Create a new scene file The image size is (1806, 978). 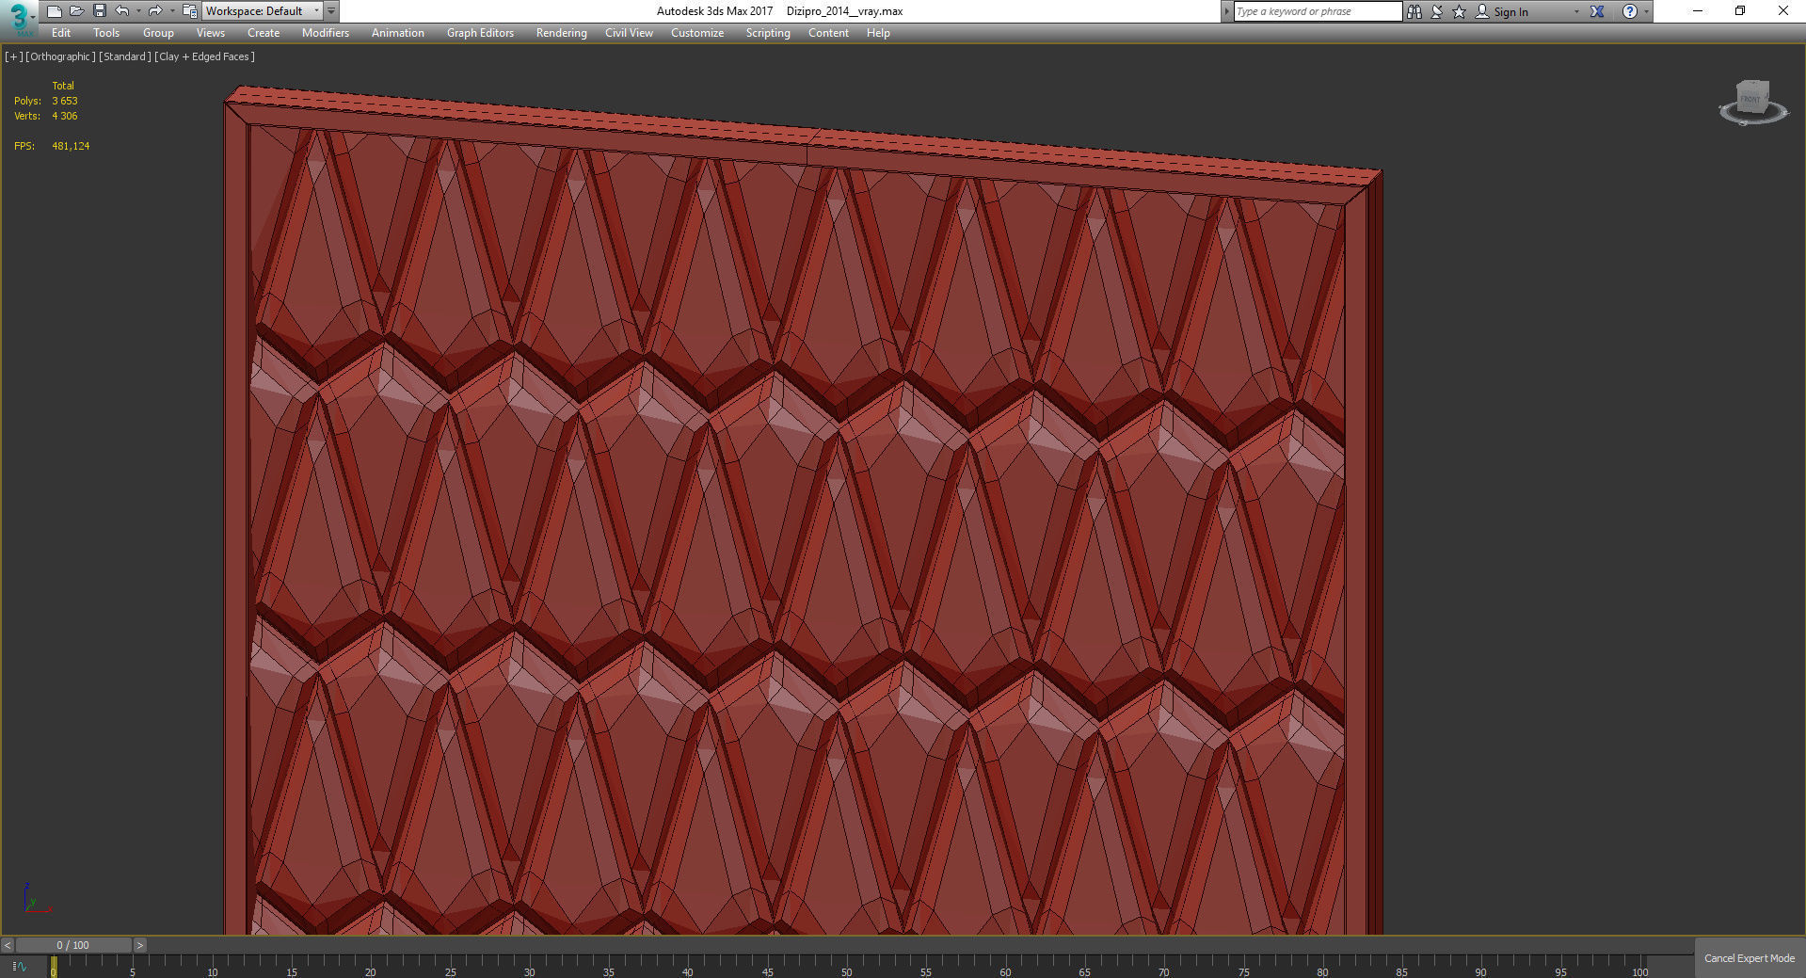click(x=54, y=11)
